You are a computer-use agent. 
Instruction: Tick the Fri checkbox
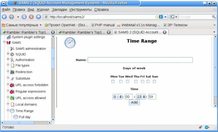142,81
